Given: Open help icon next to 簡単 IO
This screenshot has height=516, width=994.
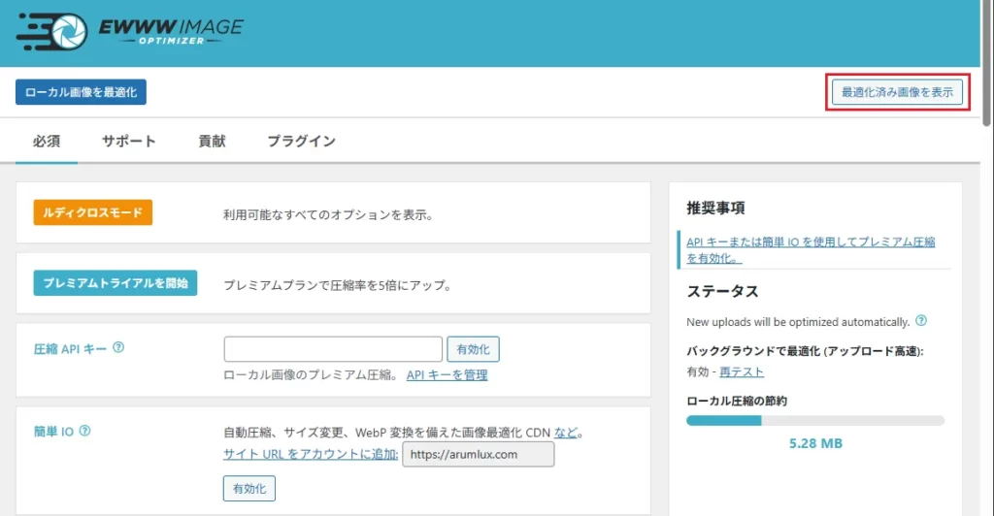Looking at the screenshot, I should [84, 431].
